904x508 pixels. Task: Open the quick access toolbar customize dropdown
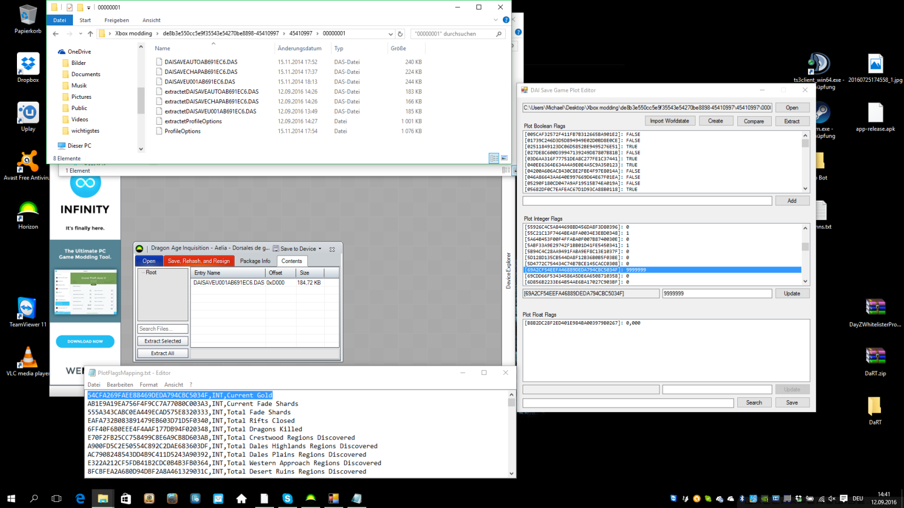pyautogui.click(x=89, y=8)
